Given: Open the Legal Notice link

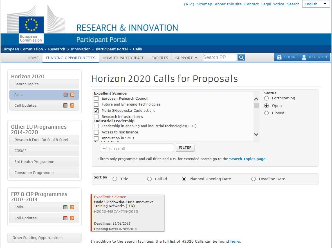Looking at the screenshot, I should click(273, 4).
